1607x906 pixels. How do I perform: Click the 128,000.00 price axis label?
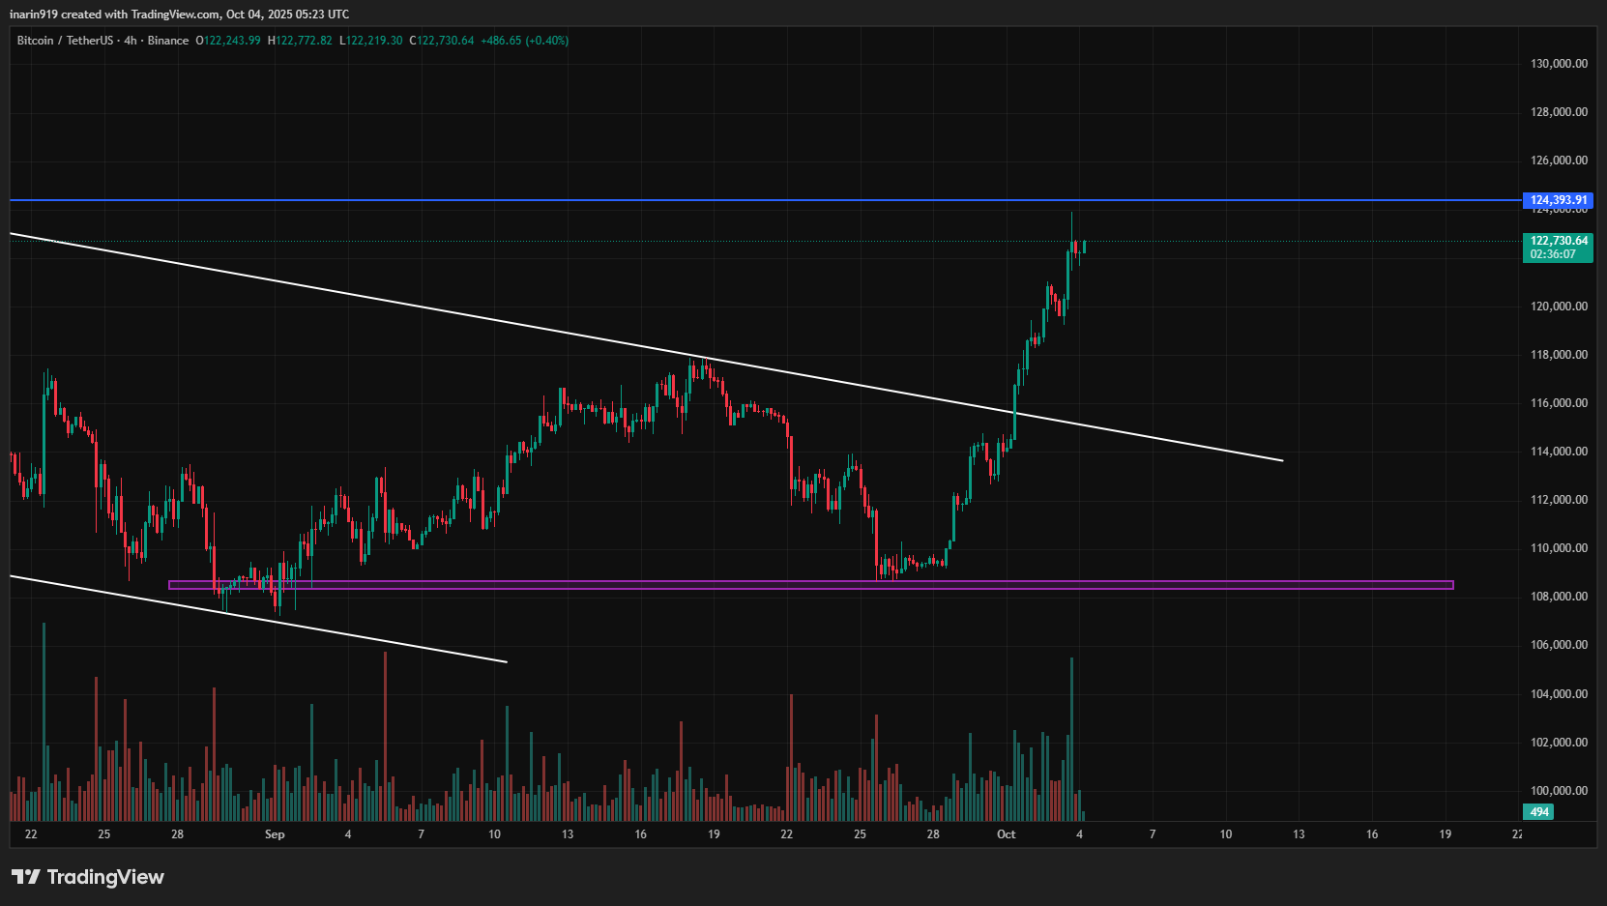pos(1559,112)
